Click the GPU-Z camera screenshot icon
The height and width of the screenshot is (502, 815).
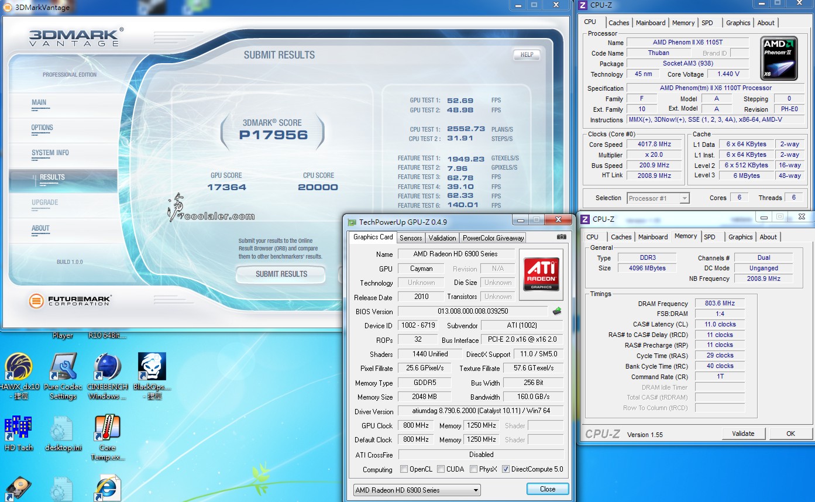562,237
